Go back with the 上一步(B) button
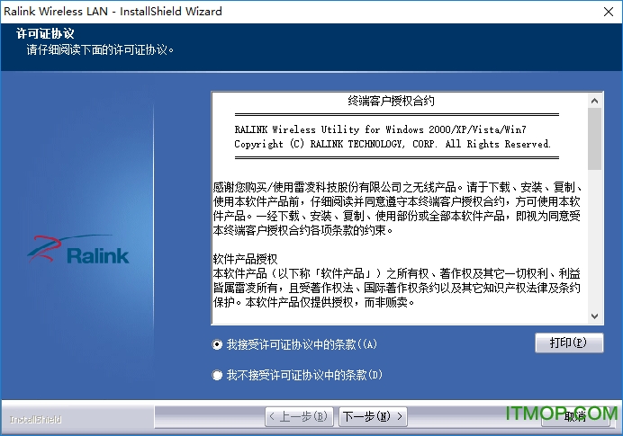 pos(299,416)
